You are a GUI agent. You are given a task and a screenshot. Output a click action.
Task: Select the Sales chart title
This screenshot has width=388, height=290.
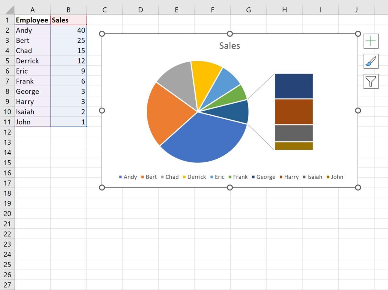229,46
